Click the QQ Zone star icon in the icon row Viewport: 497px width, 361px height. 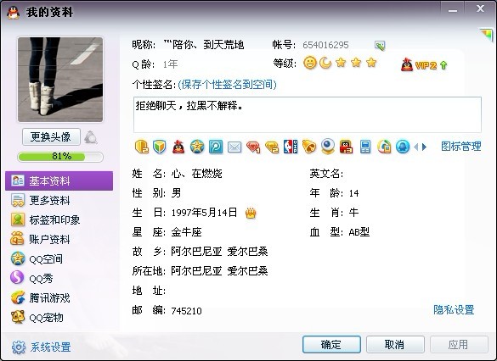tap(197, 147)
